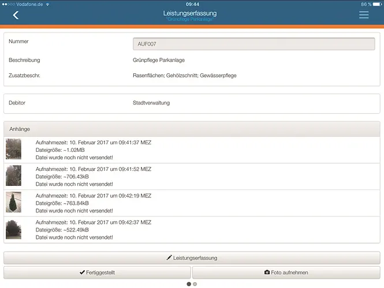Tap the signal strength dots
384x288 pixels.
[8, 5]
